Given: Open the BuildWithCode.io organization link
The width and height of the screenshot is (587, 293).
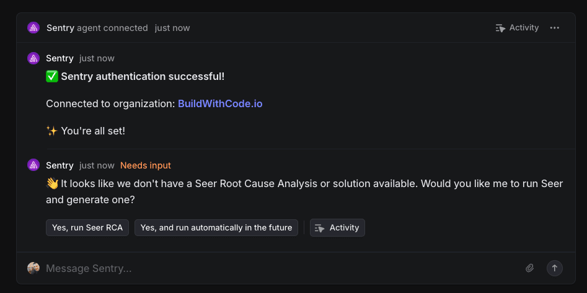Looking at the screenshot, I should 220,103.
